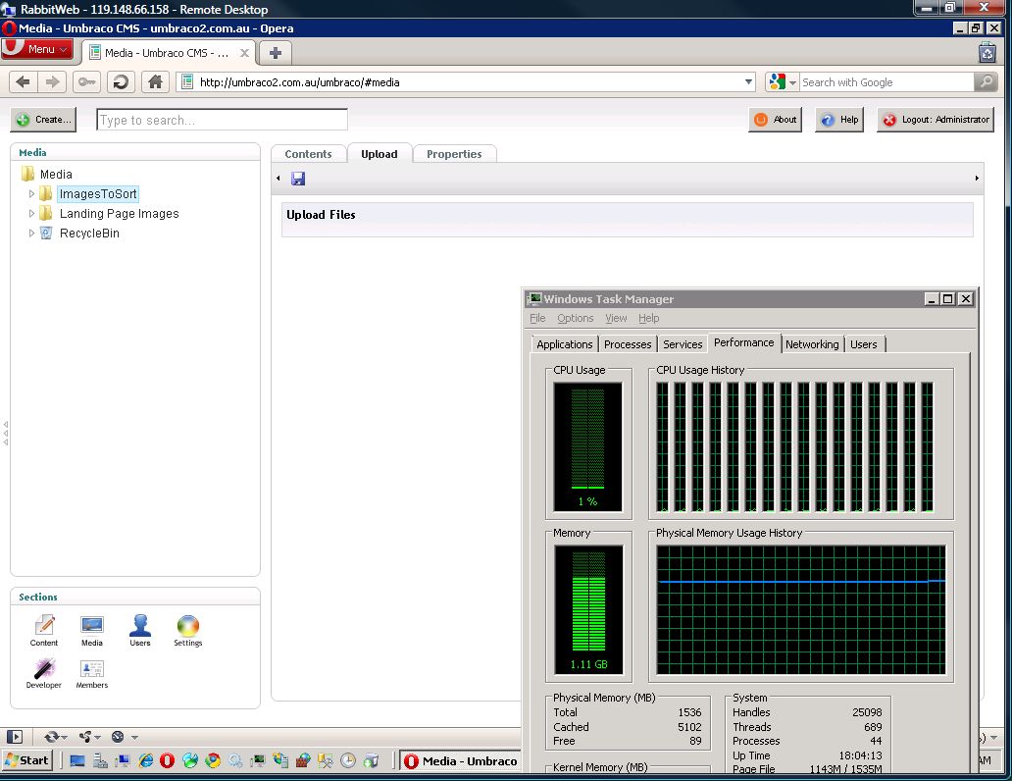Switch to the Contents tab
This screenshot has height=781, width=1012.
(x=309, y=154)
